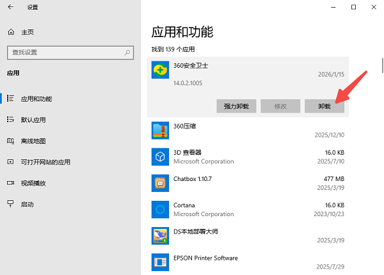Maximize the 设置 window
The height and width of the screenshot is (275, 384).
(353, 7)
